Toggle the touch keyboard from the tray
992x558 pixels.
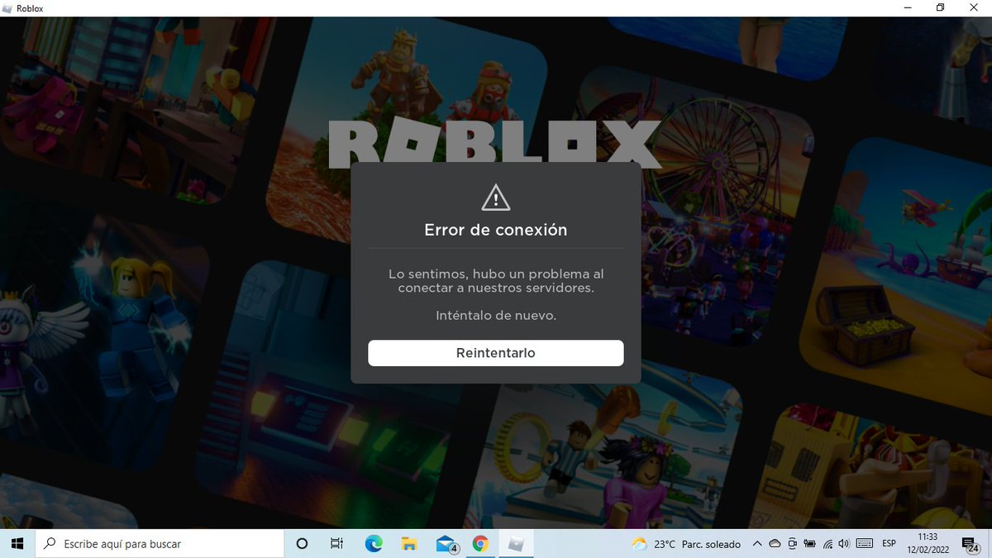point(865,544)
